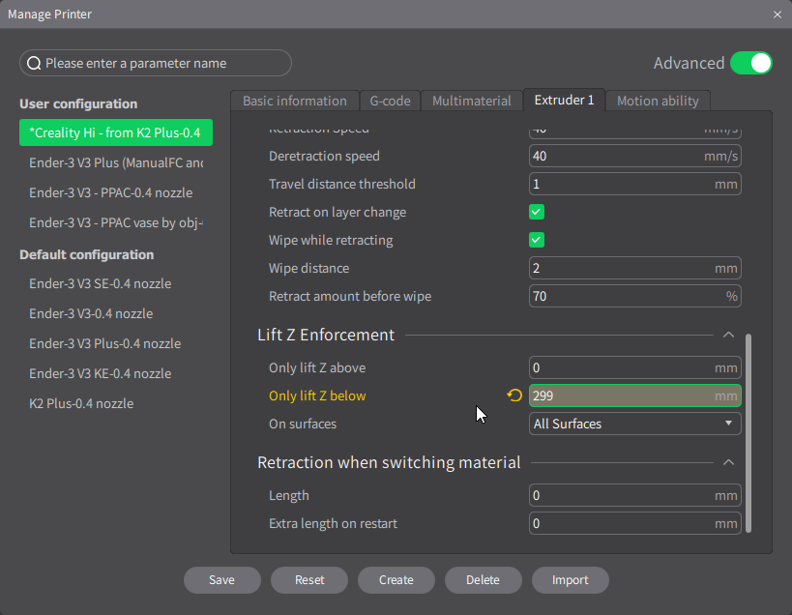Image resolution: width=792 pixels, height=615 pixels.
Task: Toggle the Advanced switch off
Action: (751, 63)
